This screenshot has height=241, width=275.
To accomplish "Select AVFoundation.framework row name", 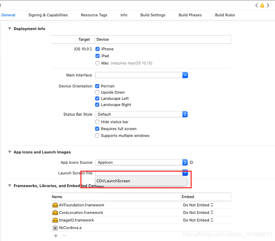I will (81, 205).
